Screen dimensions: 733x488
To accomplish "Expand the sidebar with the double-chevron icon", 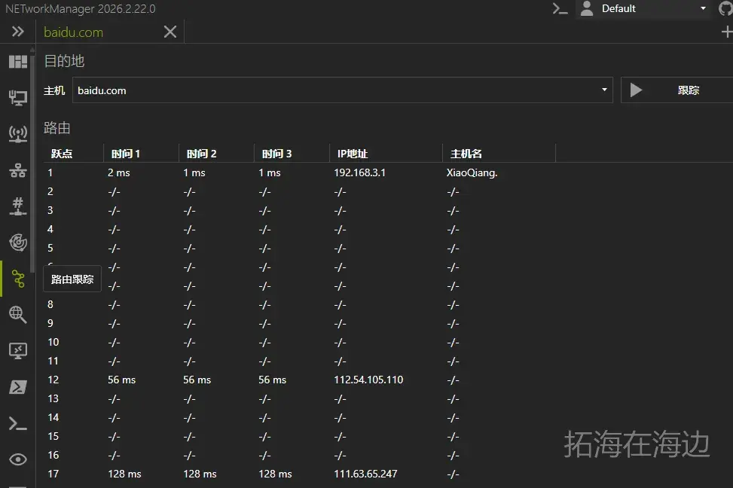I will click(18, 32).
